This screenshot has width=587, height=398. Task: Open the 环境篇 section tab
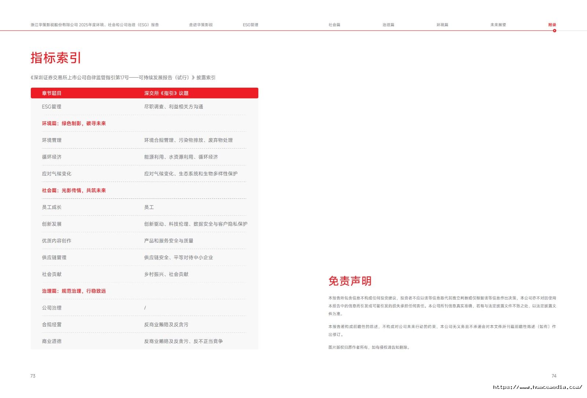[442, 25]
